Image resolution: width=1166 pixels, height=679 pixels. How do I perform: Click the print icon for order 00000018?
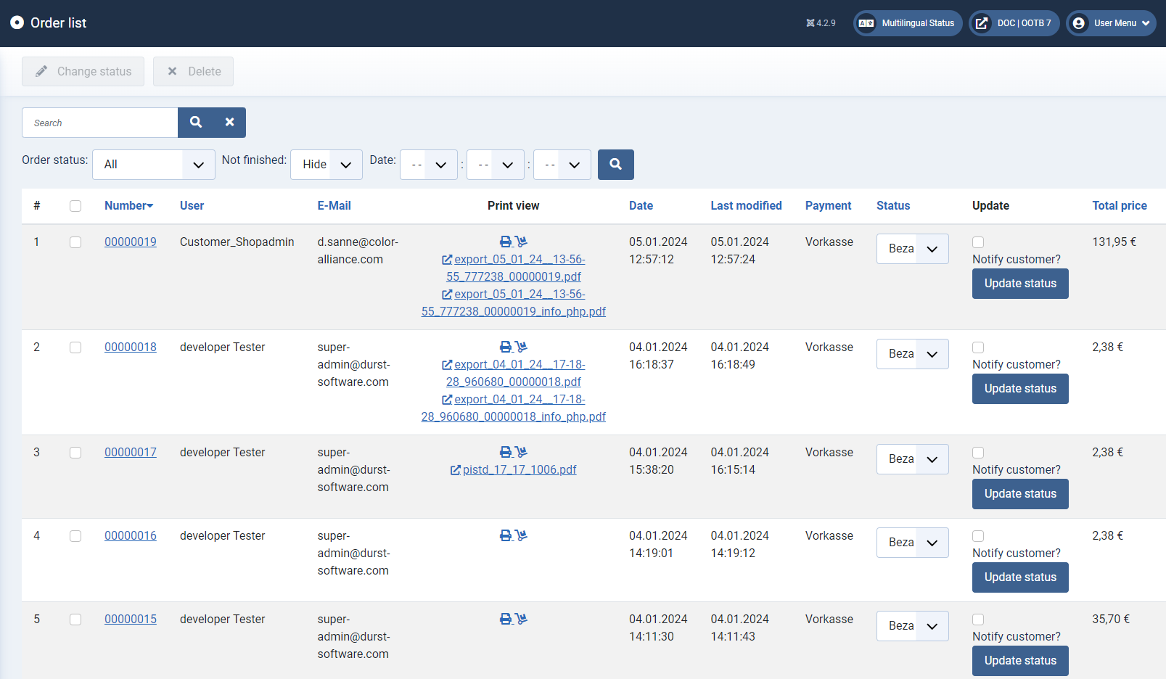click(x=506, y=347)
